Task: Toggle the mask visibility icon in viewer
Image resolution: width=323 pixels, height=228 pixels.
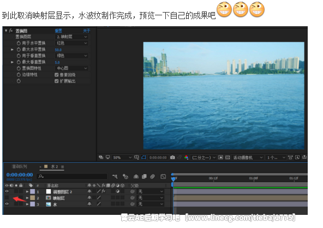Action: 143,157
